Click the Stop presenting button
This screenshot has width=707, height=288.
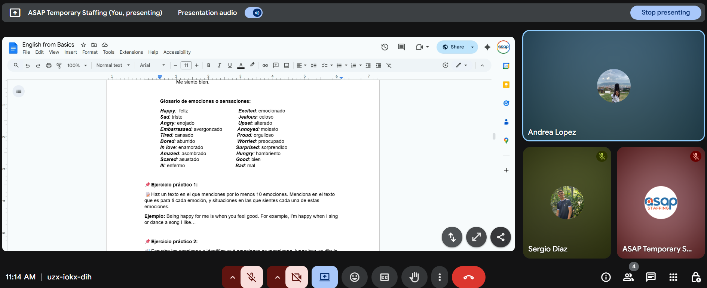(665, 13)
